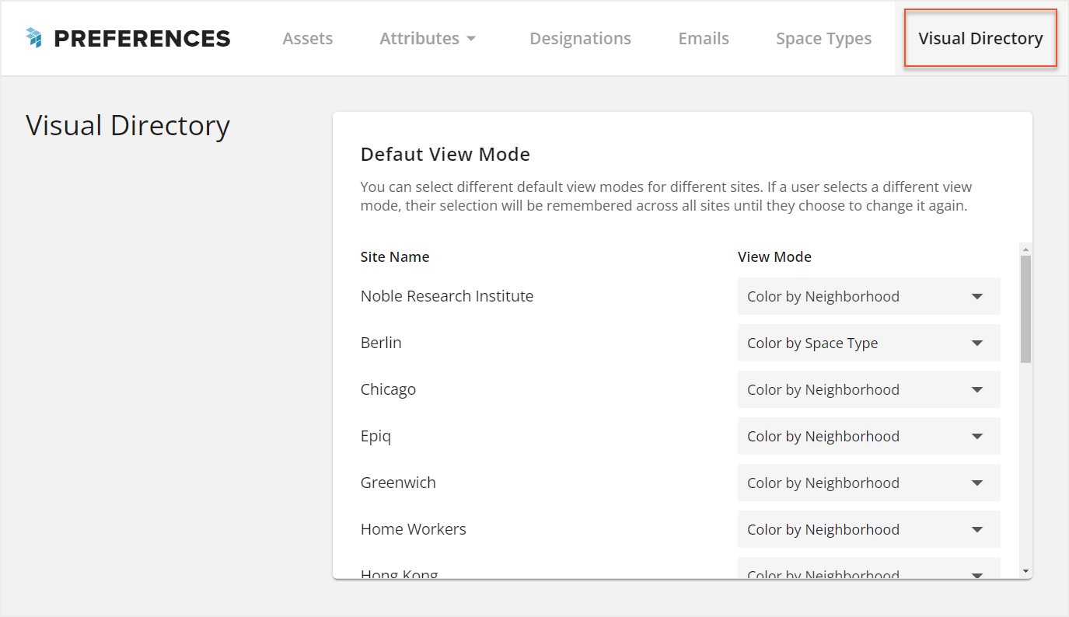1069x617 pixels.
Task: Open view mode dropdown for Noble Research Institute
Action: click(868, 296)
